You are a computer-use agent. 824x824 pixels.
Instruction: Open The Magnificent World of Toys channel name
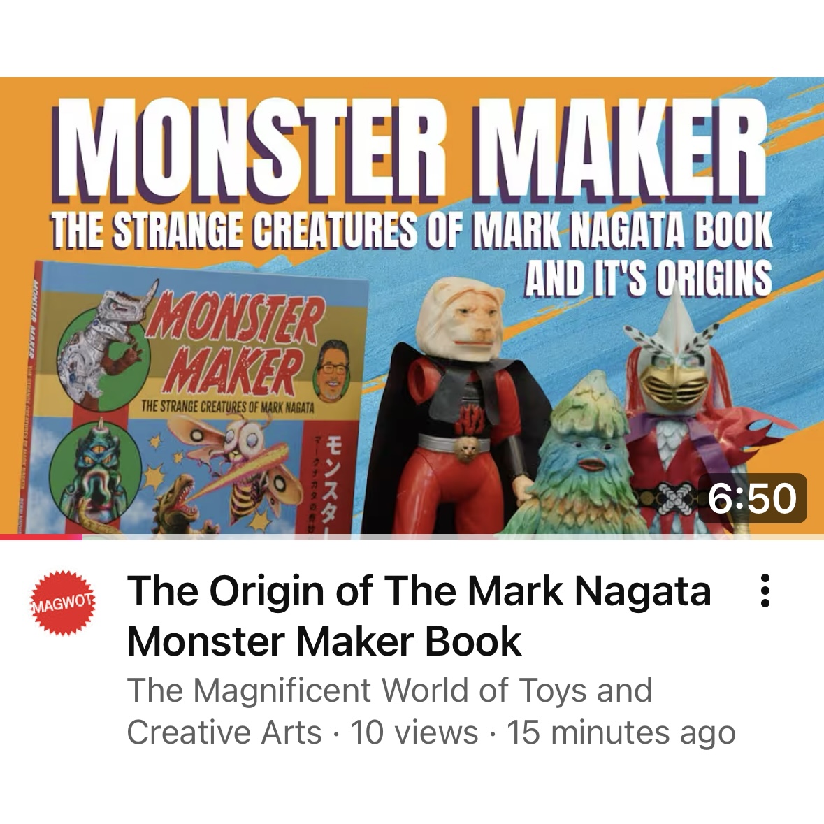(x=389, y=690)
